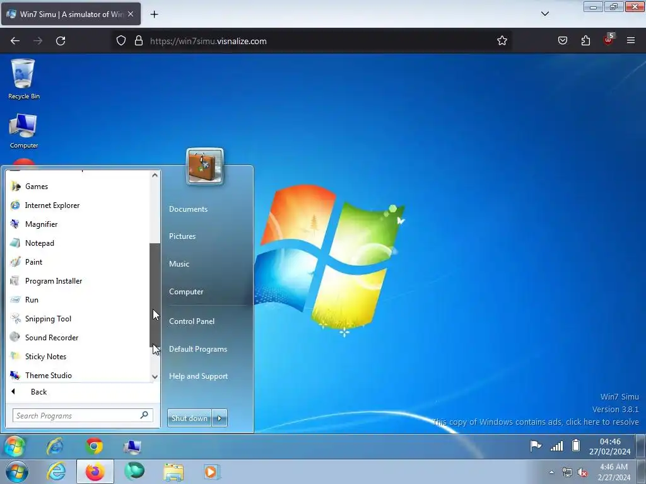Click the shield tracking protection icon
This screenshot has width=646, height=484.
(x=120, y=41)
